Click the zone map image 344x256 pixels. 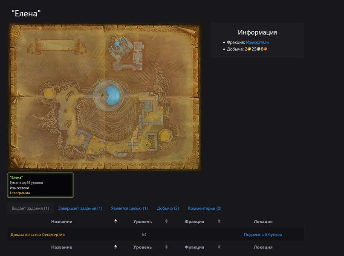(105, 97)
